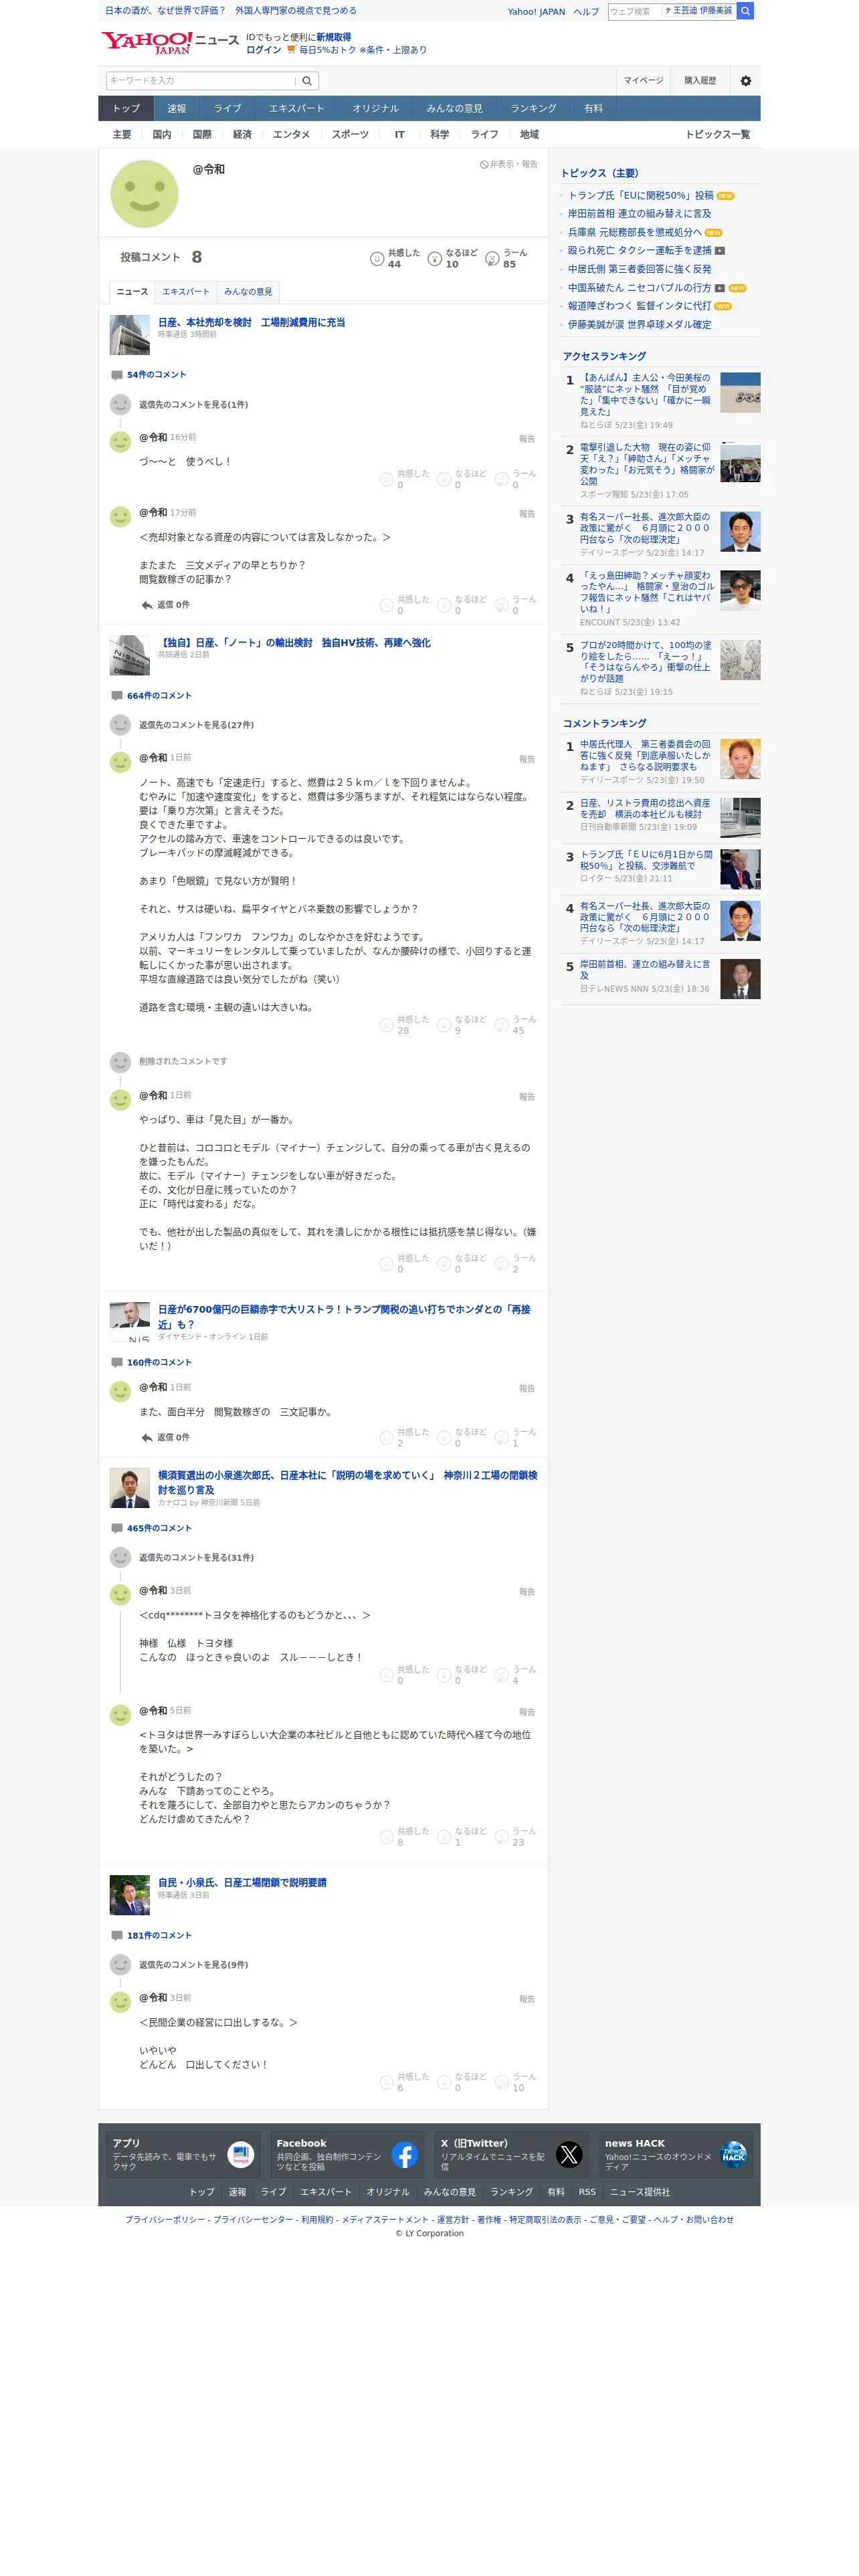
Task: Open 横須賀選出の小泉進次郎氏 article link
Action: [x=347, y=1483]
